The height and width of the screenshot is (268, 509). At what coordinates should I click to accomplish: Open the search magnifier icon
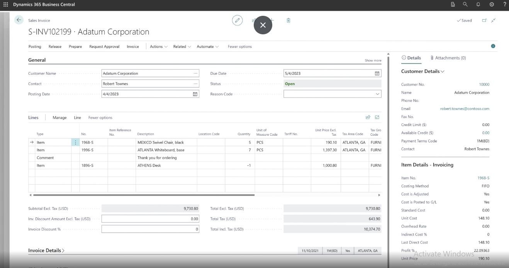point(465,5)
